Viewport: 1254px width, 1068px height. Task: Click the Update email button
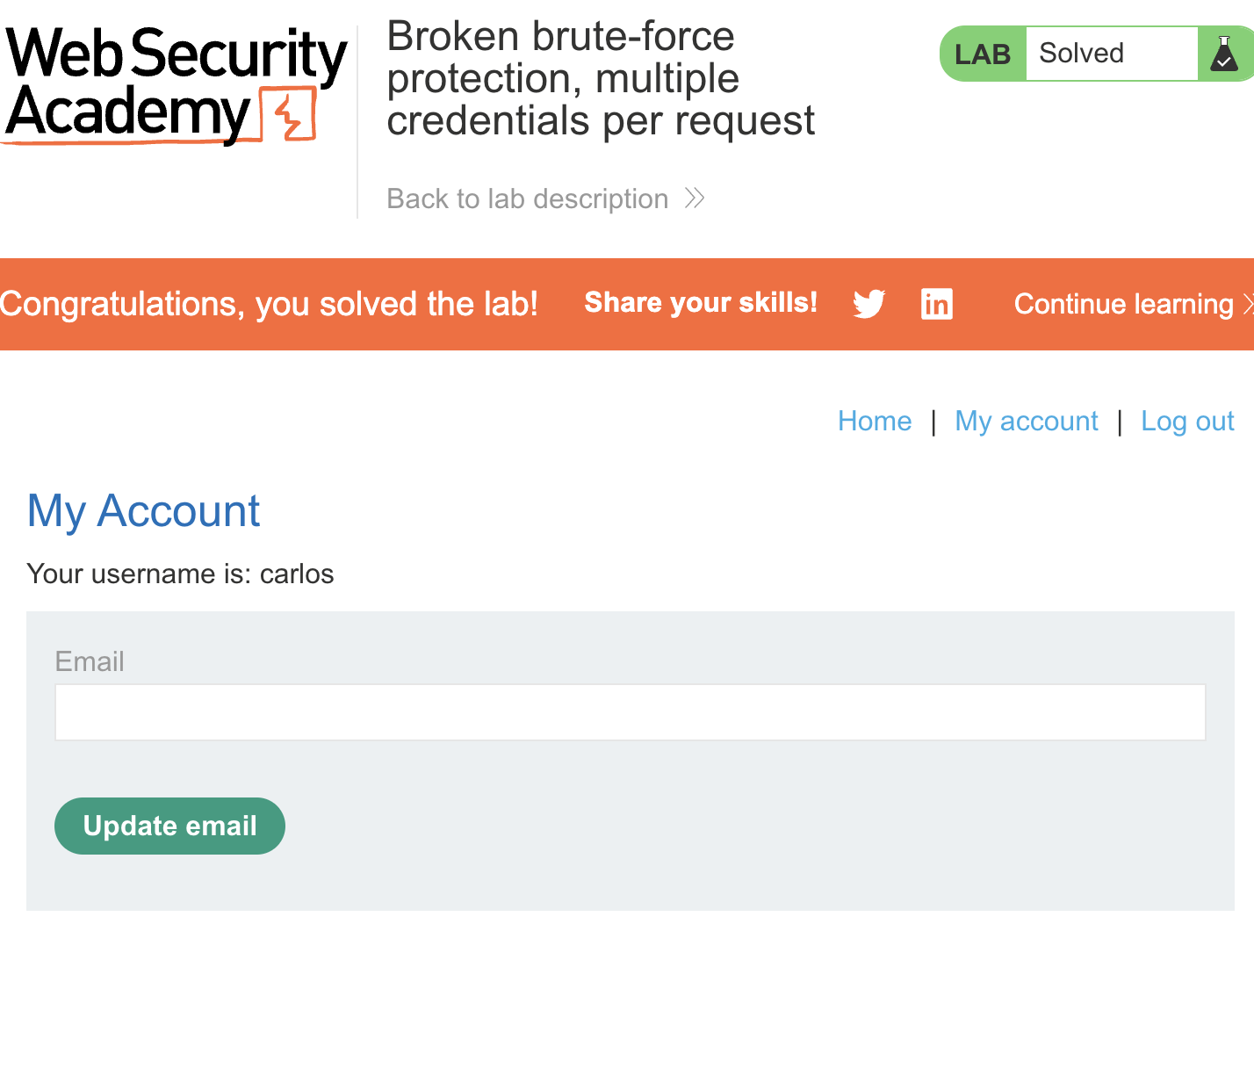[x=169, y=826]
